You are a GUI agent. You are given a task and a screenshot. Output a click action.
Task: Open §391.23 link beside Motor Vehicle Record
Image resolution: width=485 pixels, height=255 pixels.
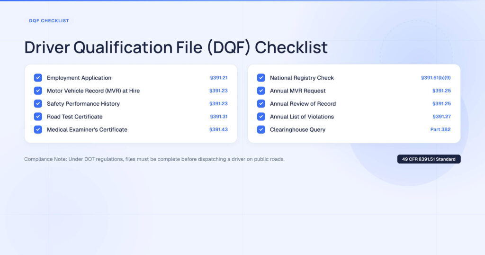(x=218, y=91)
